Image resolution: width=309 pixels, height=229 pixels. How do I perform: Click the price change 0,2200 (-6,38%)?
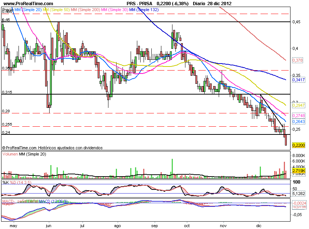tap(172, 4)
